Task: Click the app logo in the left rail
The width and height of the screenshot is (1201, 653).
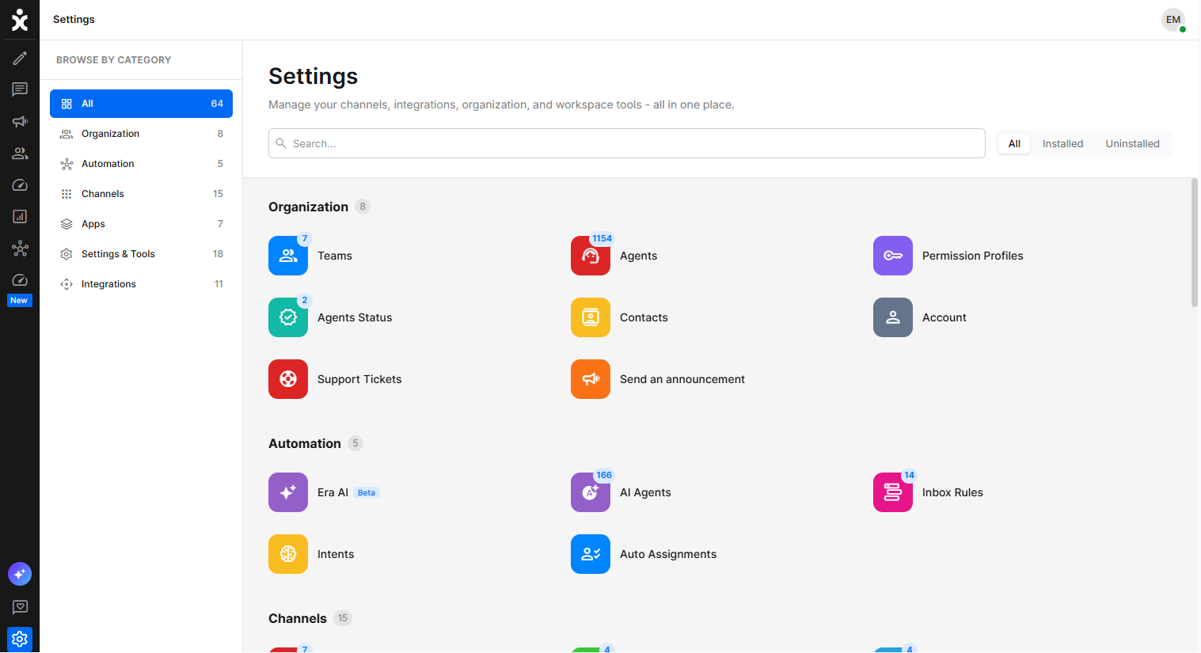Action: pos(20,20)
